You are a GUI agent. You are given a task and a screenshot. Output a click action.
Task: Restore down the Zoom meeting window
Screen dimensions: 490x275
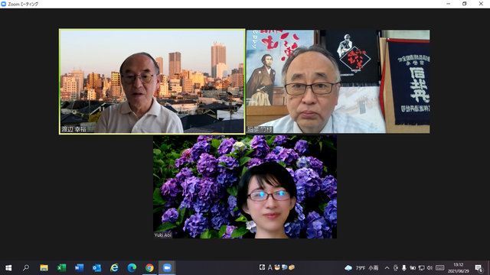click(x=465, y=4)
